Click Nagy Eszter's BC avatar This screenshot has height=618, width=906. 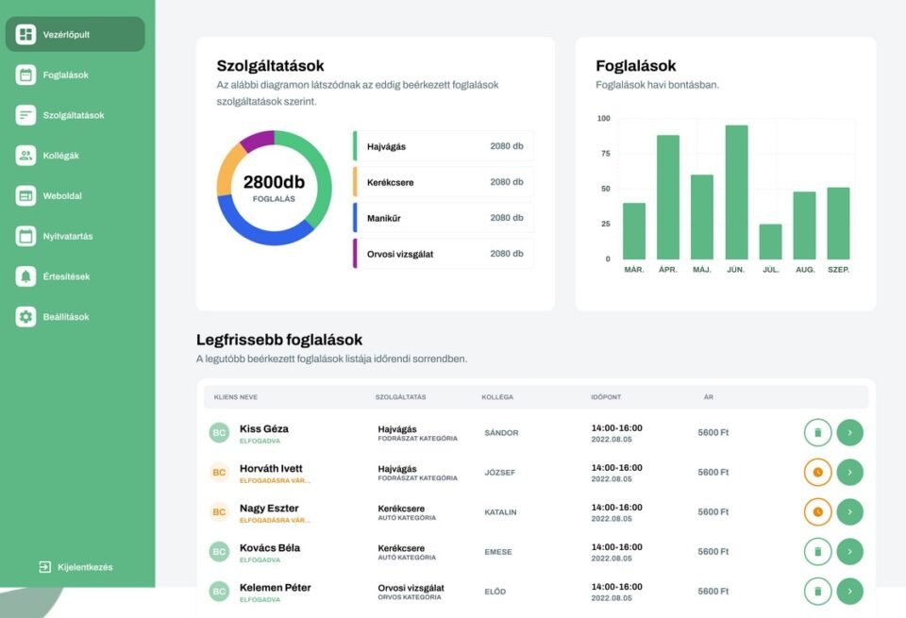pyautogui.click(x=219, y=511)
